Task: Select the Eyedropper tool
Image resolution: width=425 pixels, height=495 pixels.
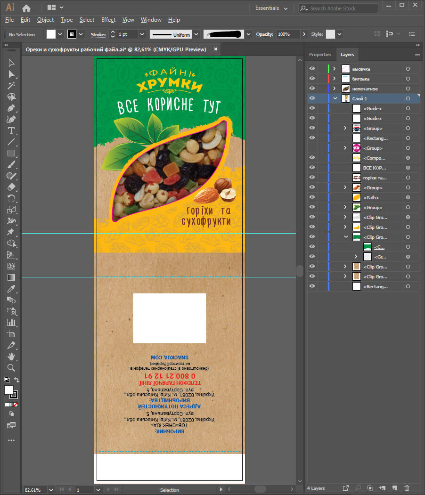Action: coord(11,289)
